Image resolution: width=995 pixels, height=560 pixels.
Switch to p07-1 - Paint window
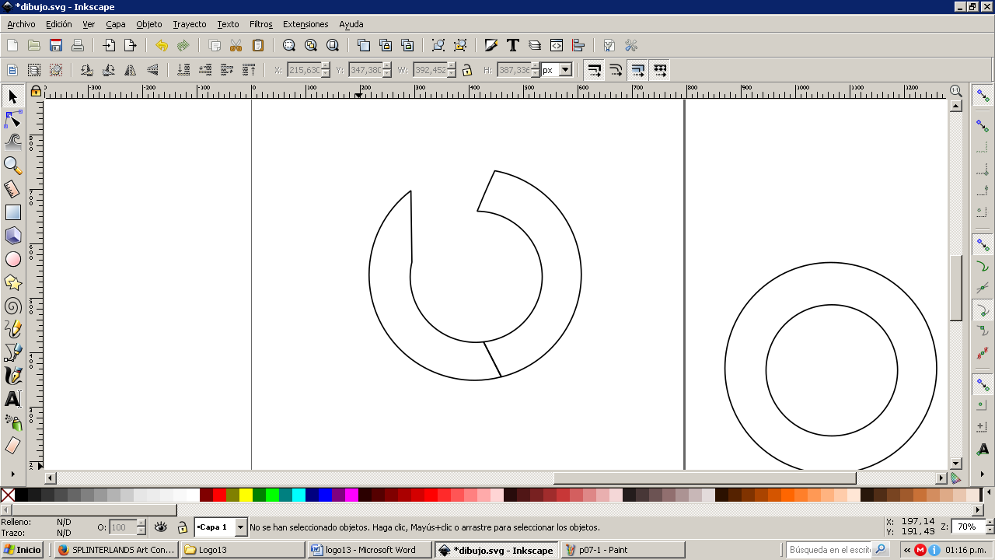click(x=623, y=550)
